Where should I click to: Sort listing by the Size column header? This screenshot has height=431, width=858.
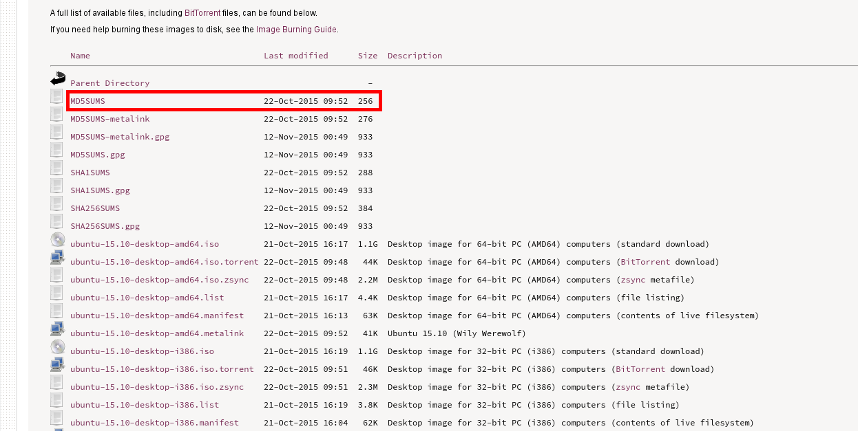pos(367,56)
